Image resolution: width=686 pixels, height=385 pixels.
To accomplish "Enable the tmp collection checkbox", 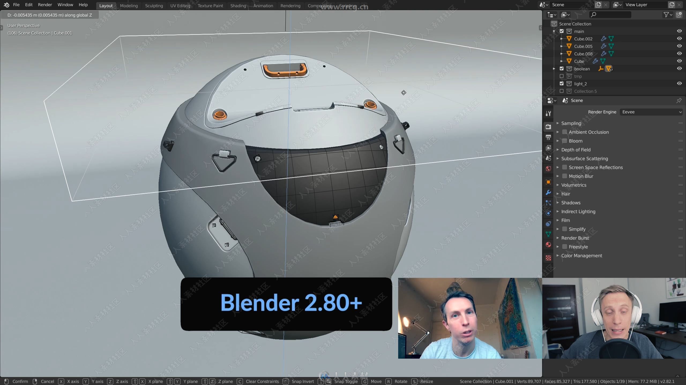I will (x=562, y=76).
